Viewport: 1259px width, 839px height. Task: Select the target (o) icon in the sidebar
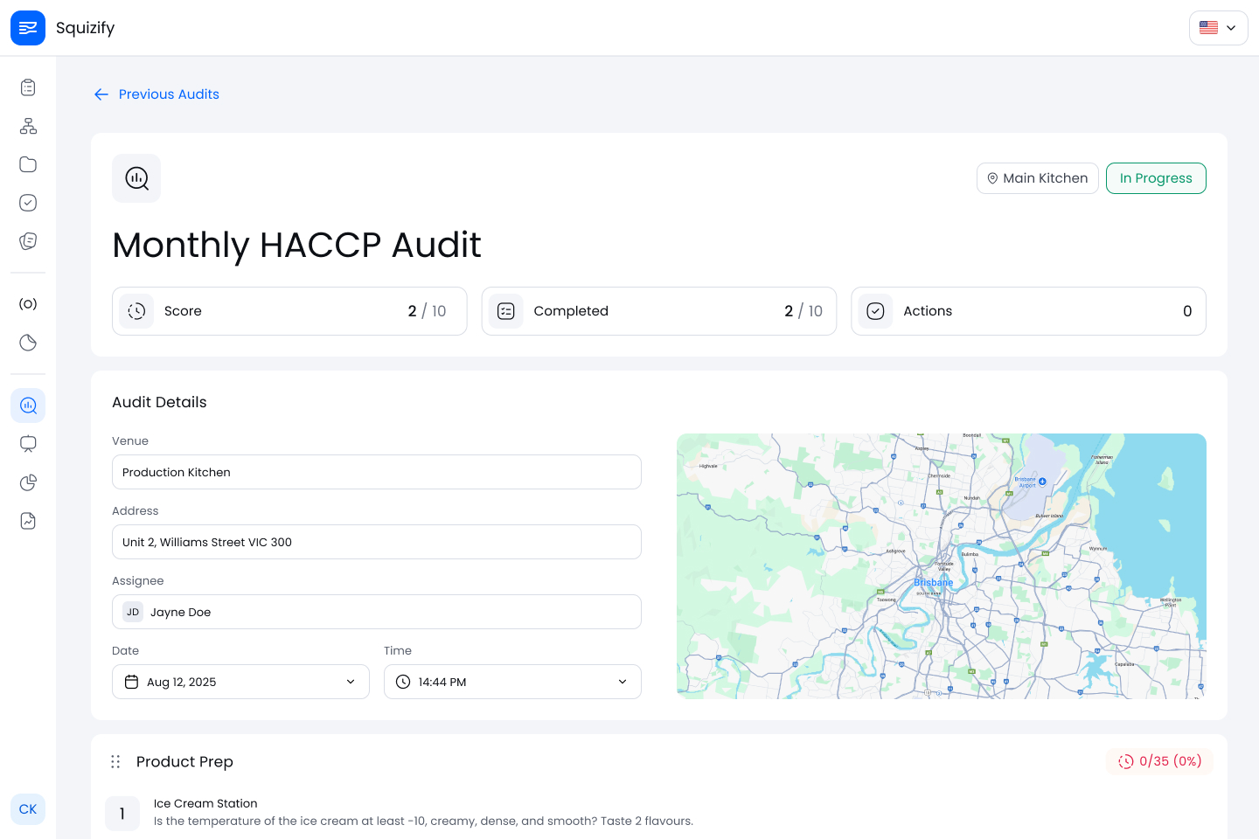tap(27, 303)
